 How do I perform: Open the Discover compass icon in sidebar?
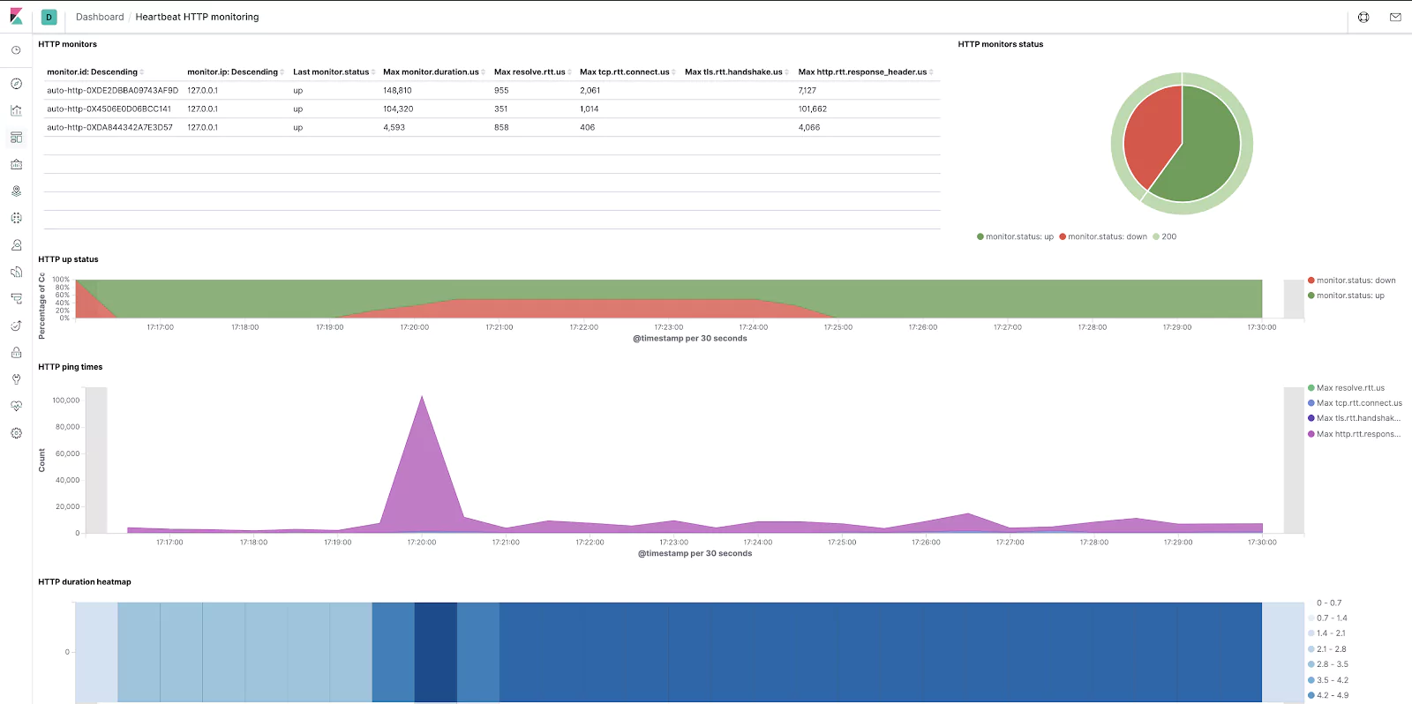click(16, 84)
